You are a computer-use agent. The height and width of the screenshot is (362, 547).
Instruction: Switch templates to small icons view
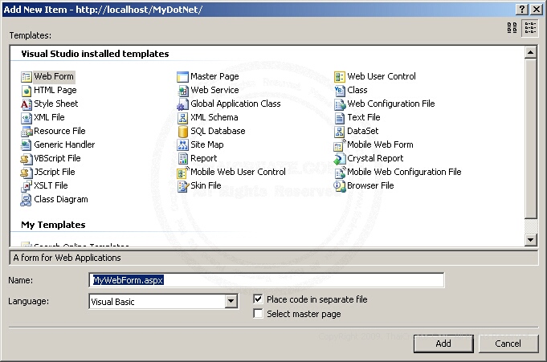(x=530, y=28)
